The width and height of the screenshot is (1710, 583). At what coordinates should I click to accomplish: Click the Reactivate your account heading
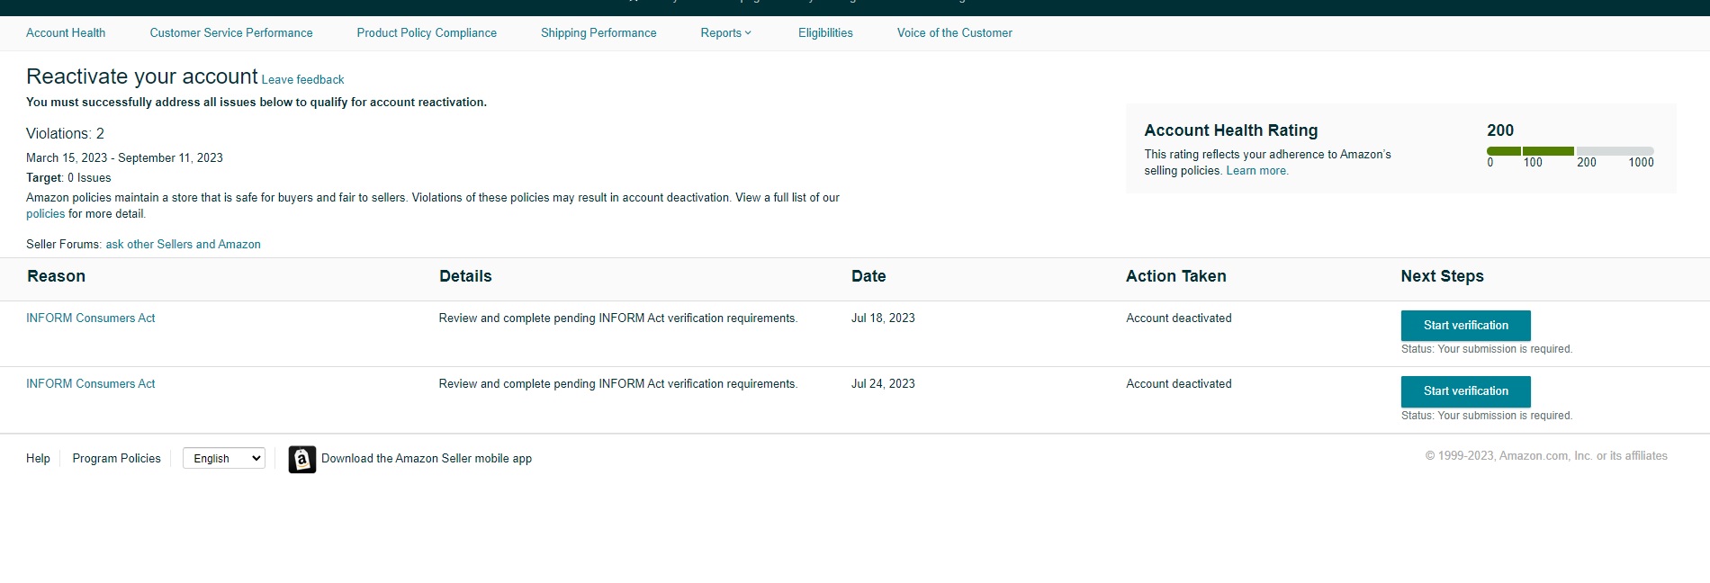142,76
